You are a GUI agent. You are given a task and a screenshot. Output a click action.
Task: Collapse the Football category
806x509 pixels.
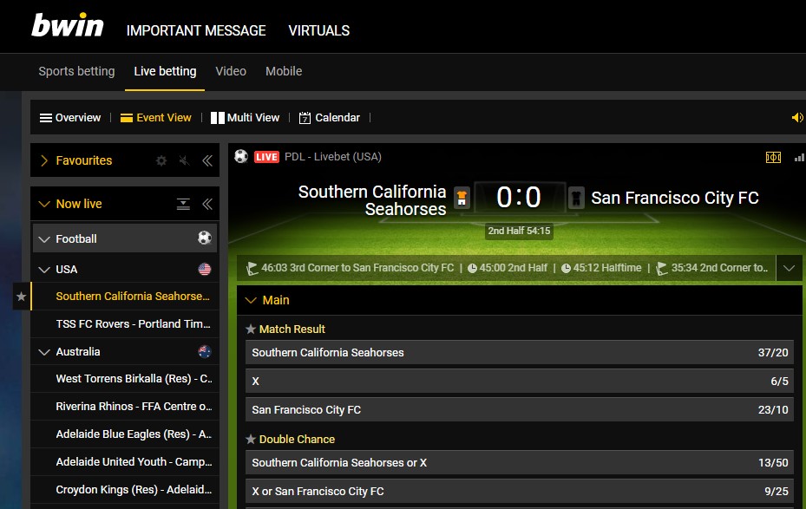(x=44, y=239)
